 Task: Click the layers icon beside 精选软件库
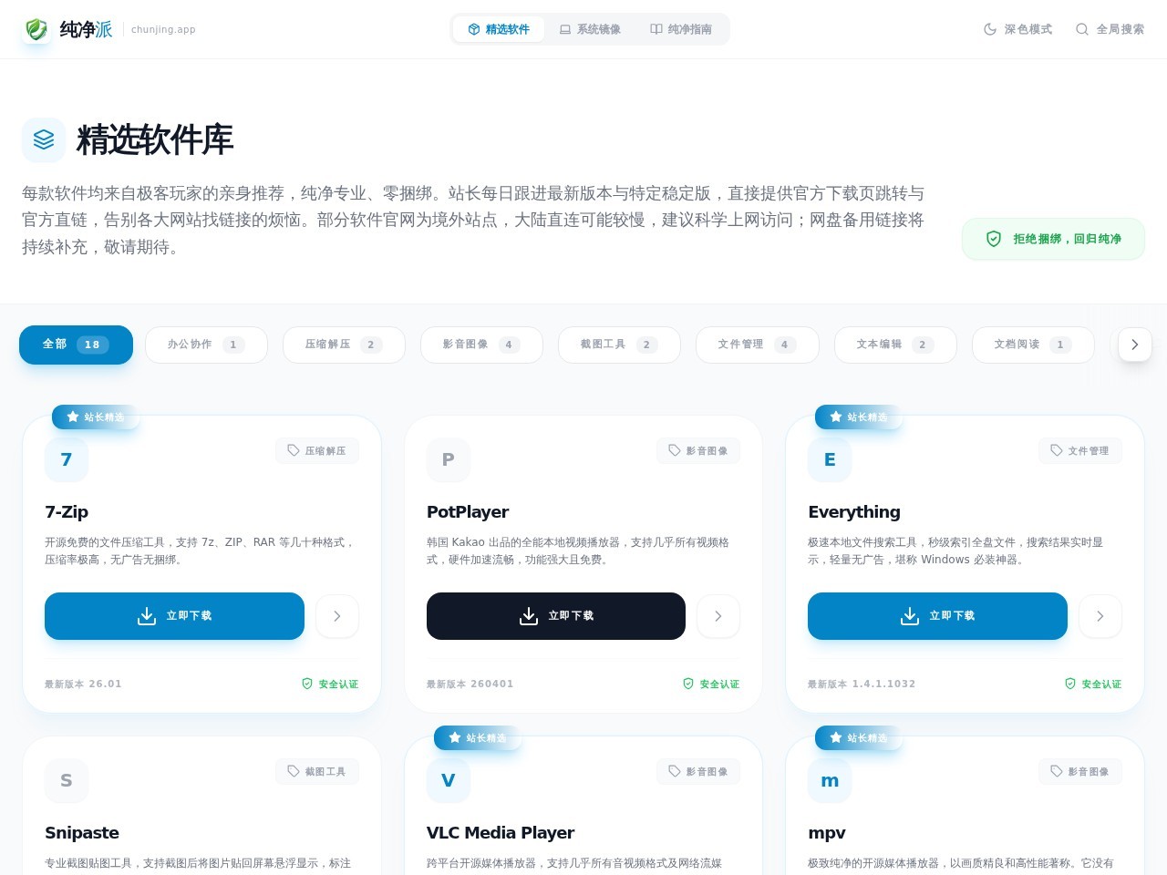tap(44, 139)
